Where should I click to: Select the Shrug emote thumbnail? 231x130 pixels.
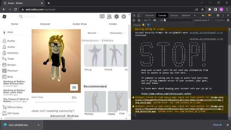point(94,56)
